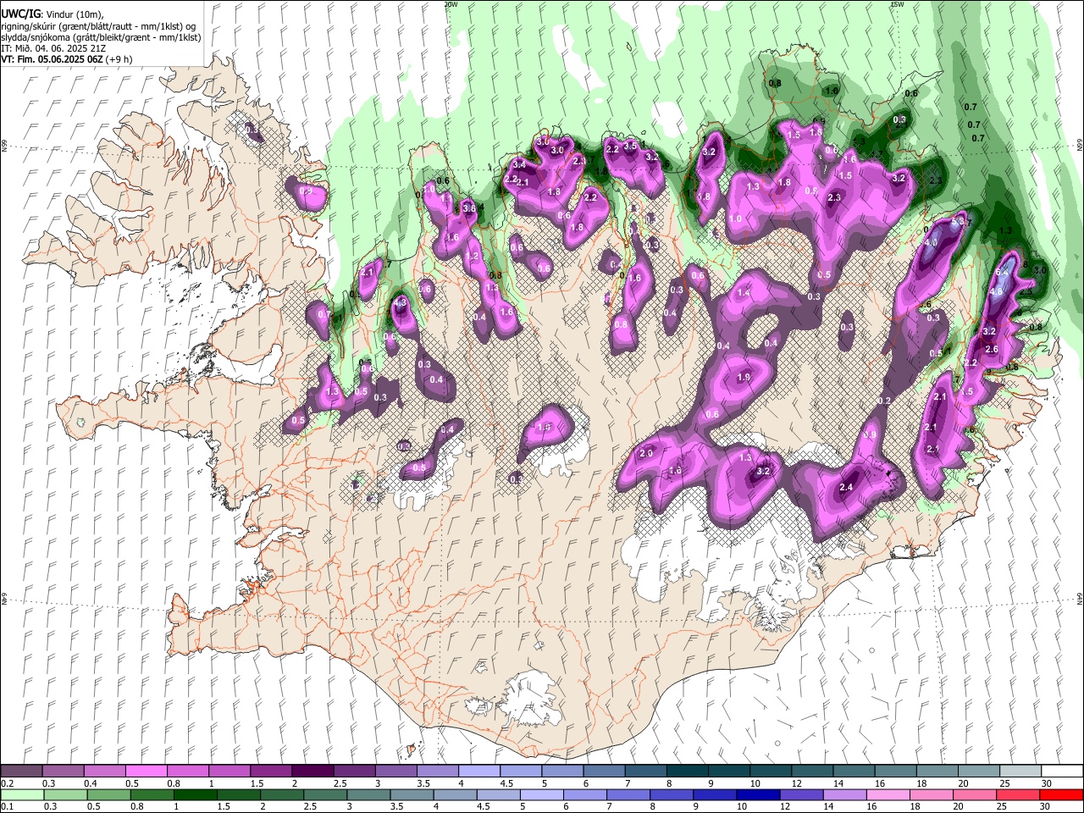The width and height of the screenshot is (1084, 813).
Task: Pick the 1.5–2 swatch in purple snow legend
Action: [271, 772]
